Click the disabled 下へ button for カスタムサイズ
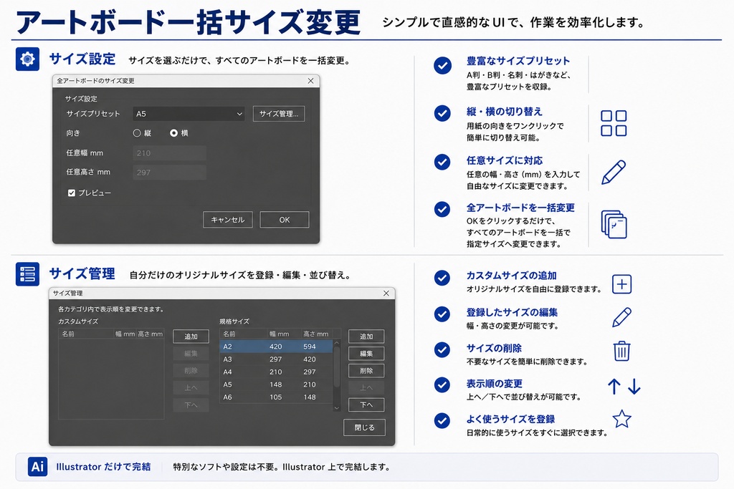 tap(191, 405)
